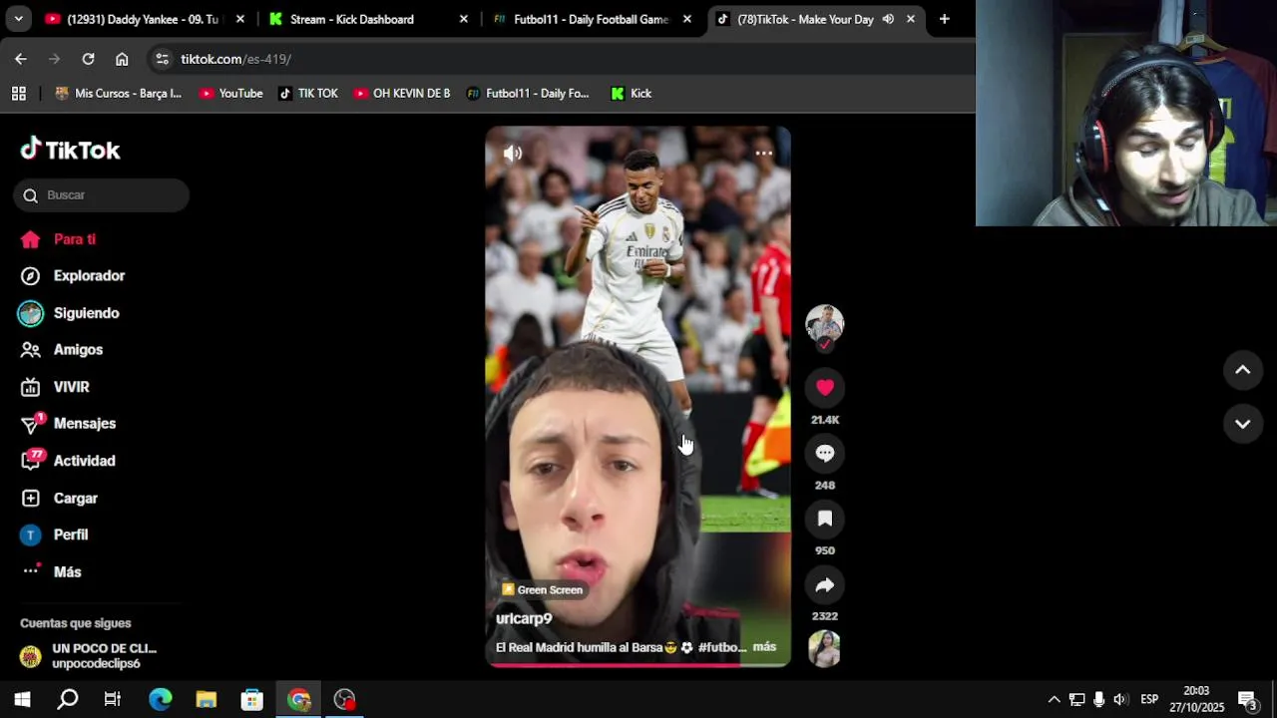Open Explorador in sidebar
1277x718 pixels.
73,276
